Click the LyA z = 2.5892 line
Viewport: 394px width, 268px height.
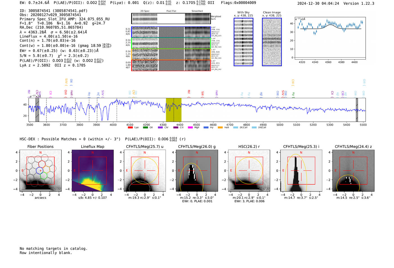point(53,65)
